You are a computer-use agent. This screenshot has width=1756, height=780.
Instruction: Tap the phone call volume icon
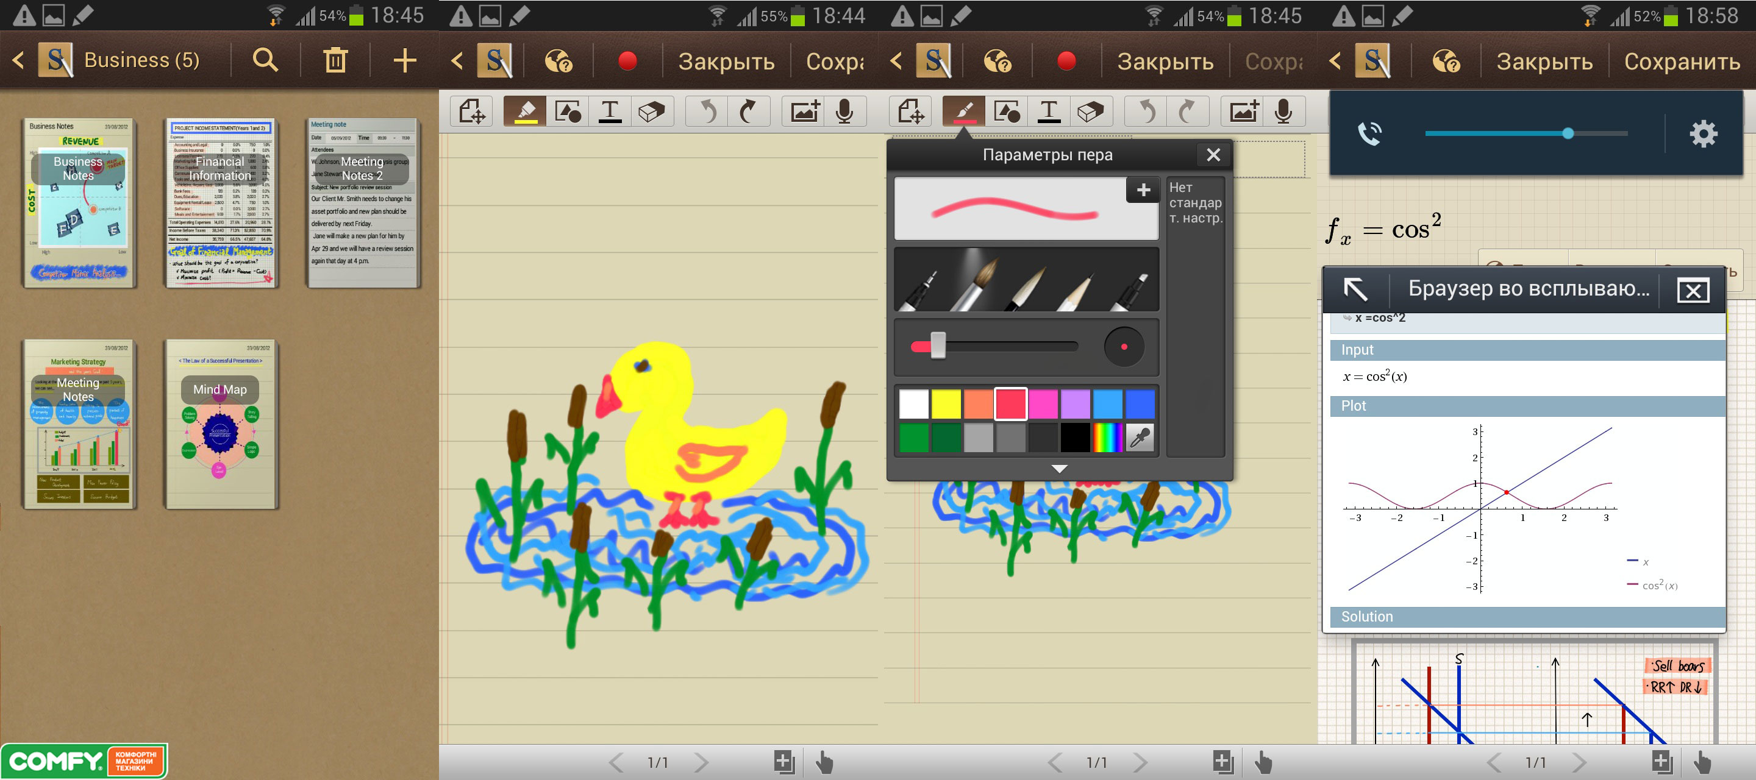1369,133
